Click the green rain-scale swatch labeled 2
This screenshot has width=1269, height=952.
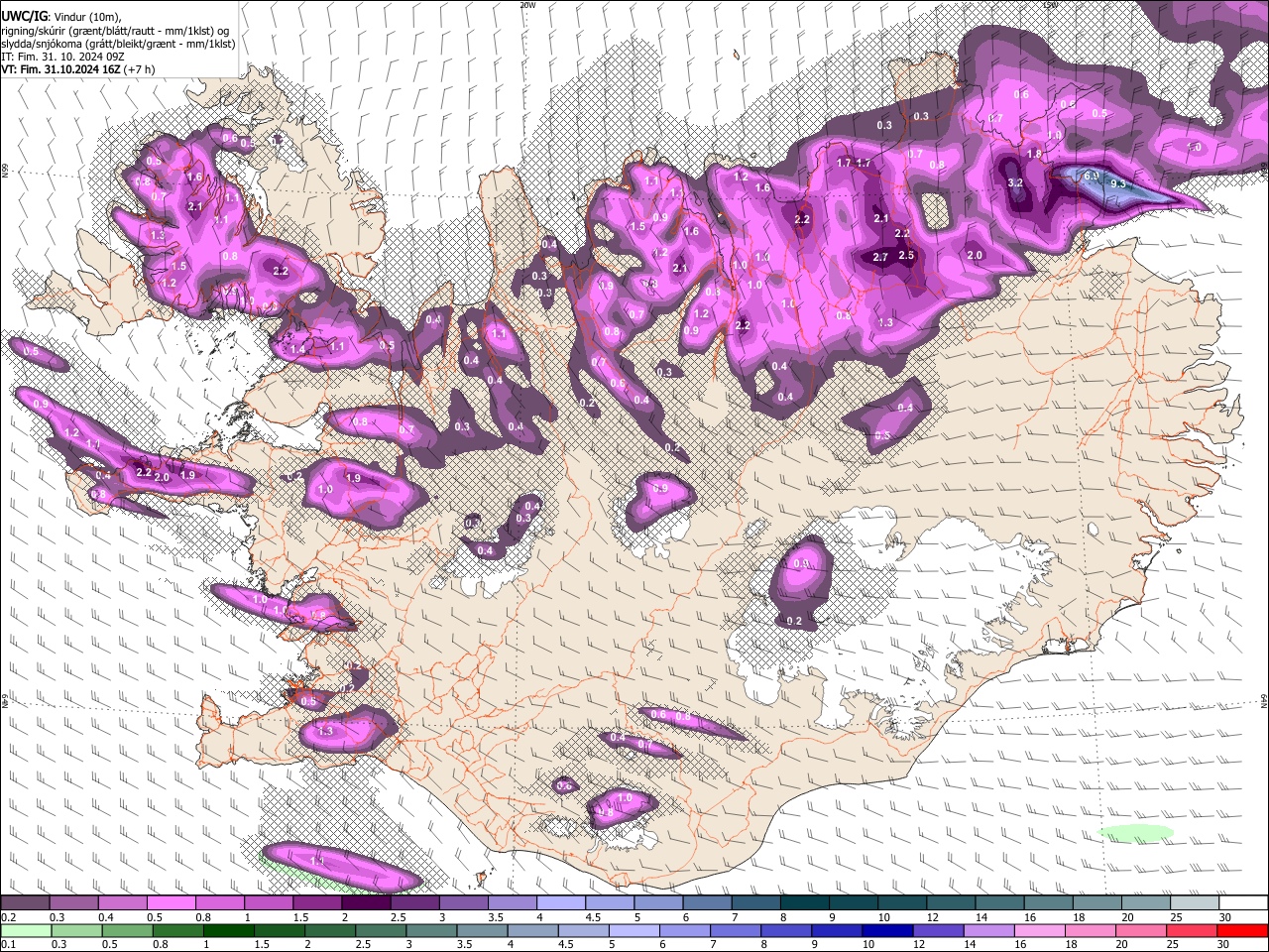330,930
